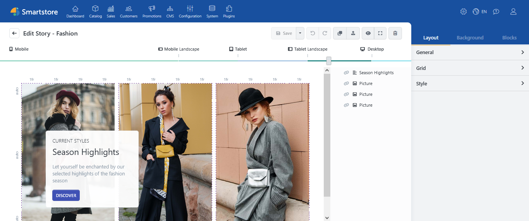Select the Tablet Landscape breakpoint
The image size is (529, 221).
(x=307, y=49)
